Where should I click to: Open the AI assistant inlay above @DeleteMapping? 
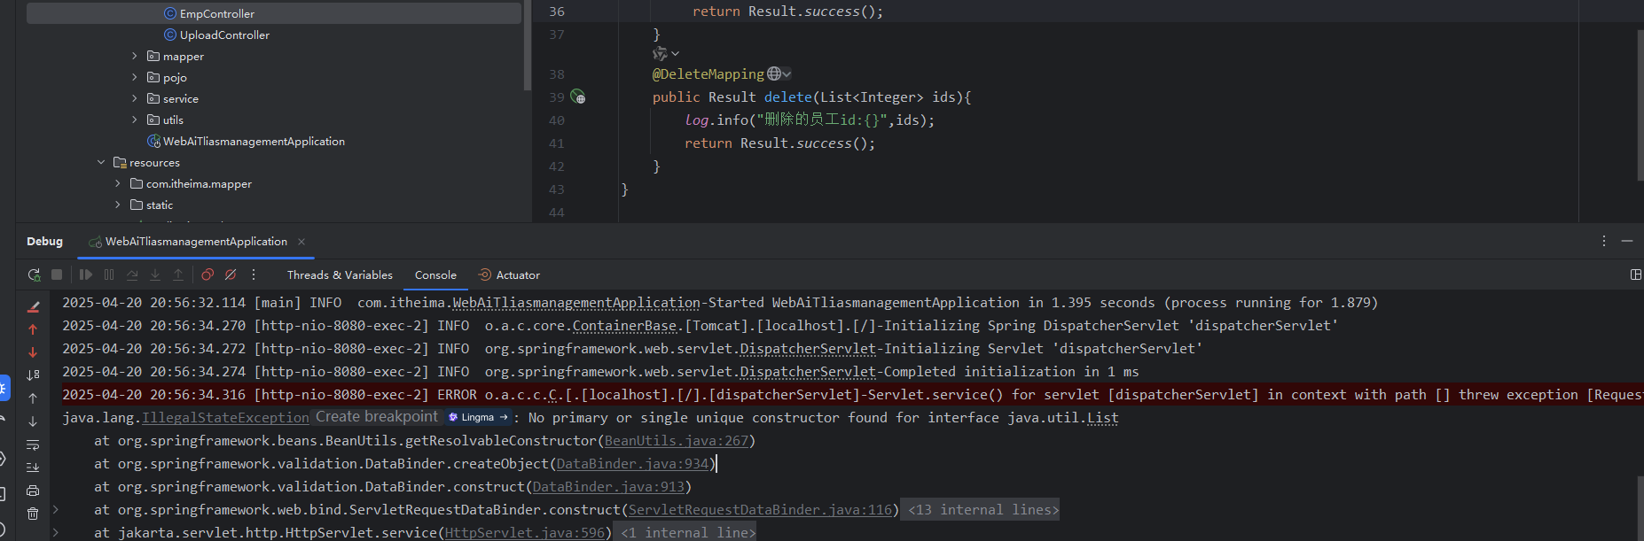tap(665, 54)
